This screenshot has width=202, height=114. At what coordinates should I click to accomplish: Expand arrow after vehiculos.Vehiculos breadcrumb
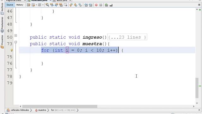31,110
